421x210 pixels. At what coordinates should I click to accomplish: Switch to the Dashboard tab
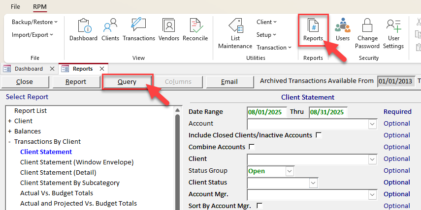pyautogui.click(x=28, y=69)
